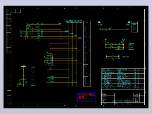Select the TV transformer winding symbol
The image size is (152, 114).
pyautogui.click(x=29, y=27)
